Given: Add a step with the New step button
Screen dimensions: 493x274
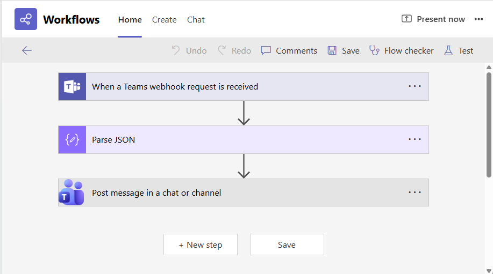Looking at the screenshot, I should click(201, 245).
